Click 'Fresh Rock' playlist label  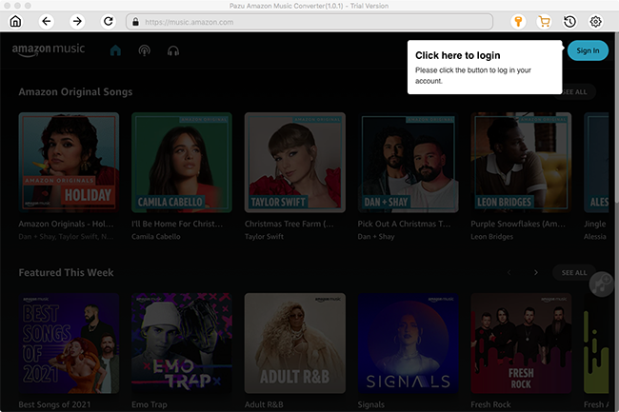tap(490, 404)
